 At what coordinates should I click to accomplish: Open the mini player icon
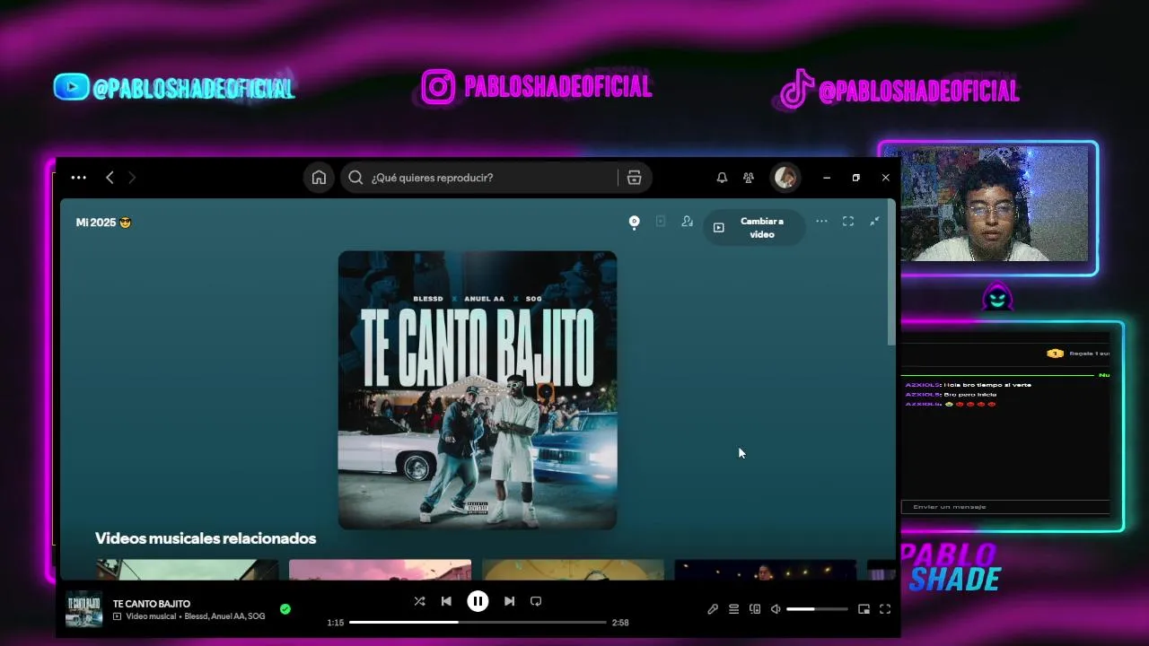tap(864, 609)
